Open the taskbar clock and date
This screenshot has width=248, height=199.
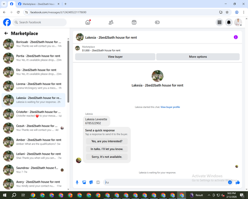[x=231, y=195]
